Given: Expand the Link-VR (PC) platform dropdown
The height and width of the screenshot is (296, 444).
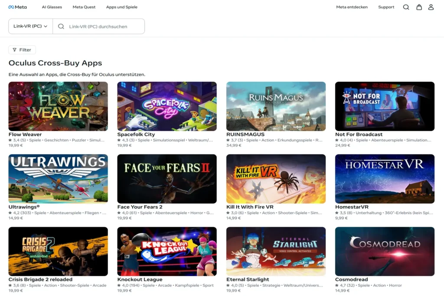Looking at the screenshot, I should coord(31,26).
